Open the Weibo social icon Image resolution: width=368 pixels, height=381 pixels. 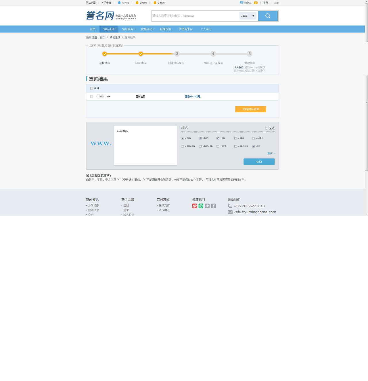pyautogui.click(x=195, y=206)
